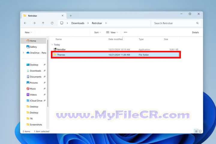
Task: Open the Sort dropdown menu
Action: coord(98,32)
